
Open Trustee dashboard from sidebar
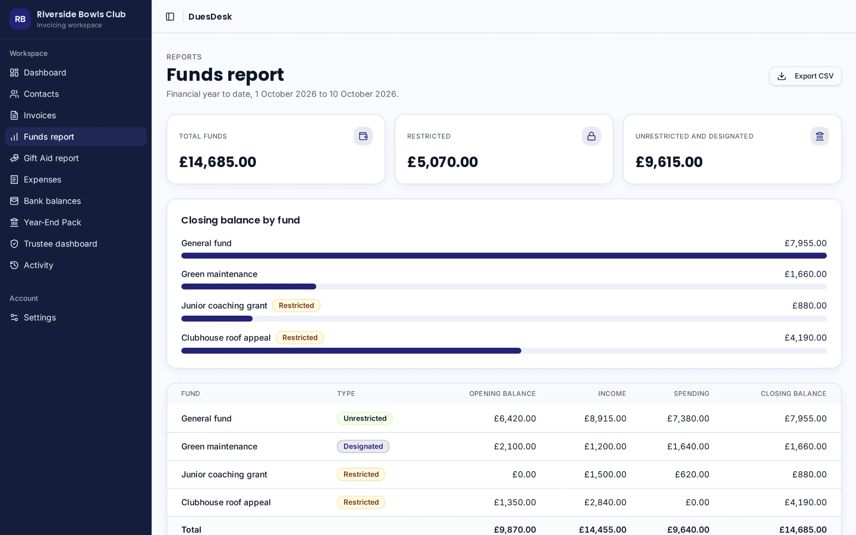click(x=76, y=244)
